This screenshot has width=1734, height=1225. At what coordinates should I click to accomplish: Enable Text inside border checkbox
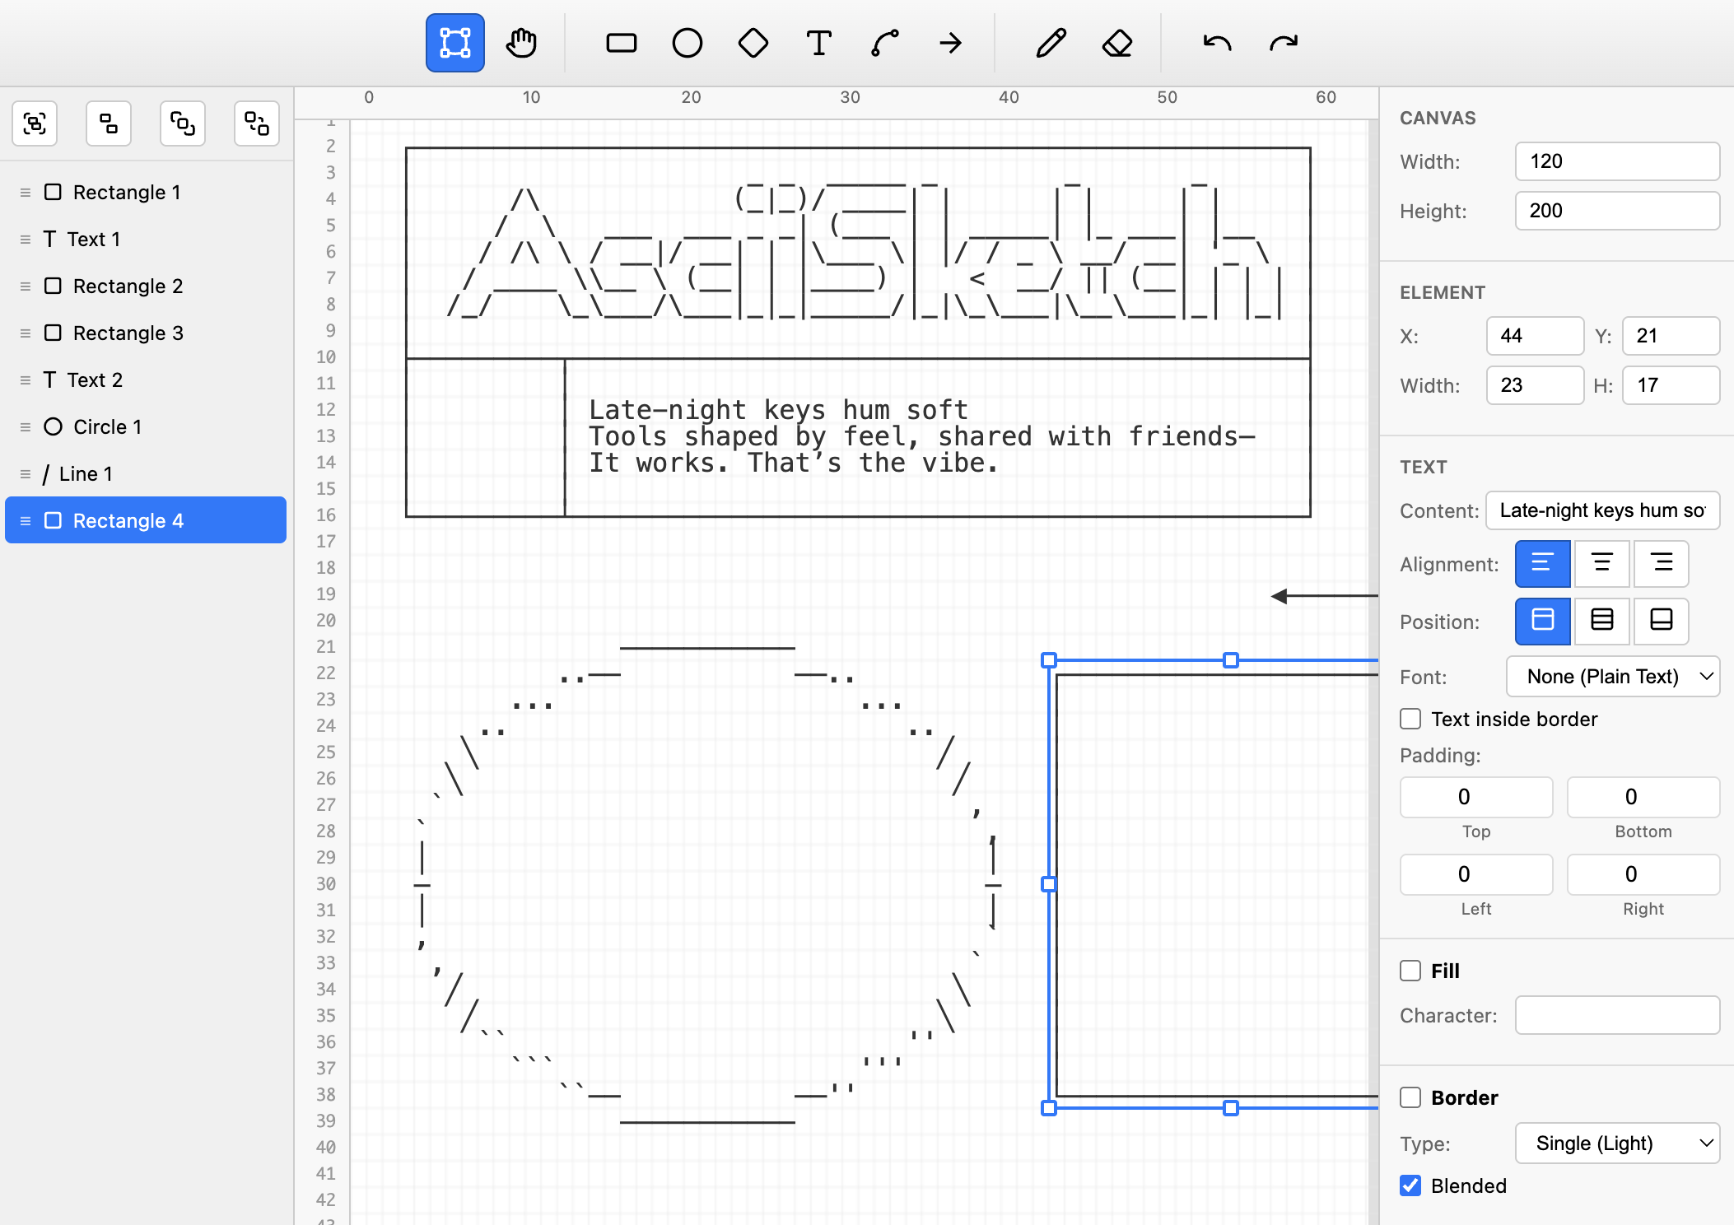[x=1410, y=719]
